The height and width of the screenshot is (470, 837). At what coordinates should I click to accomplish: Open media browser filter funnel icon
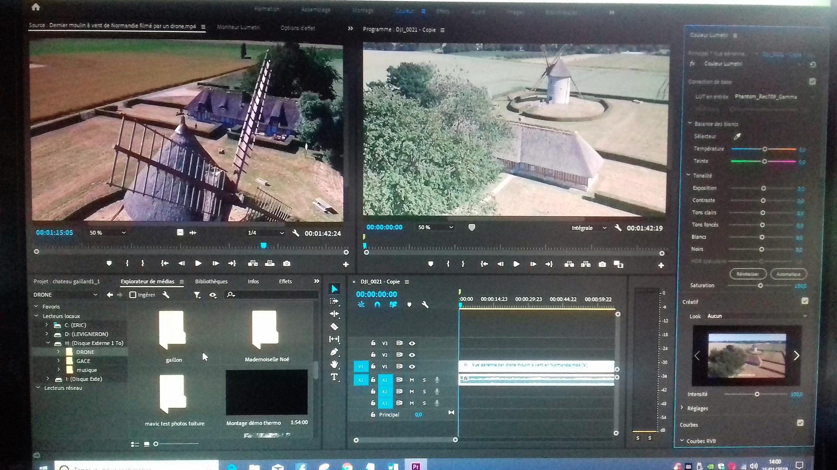click(x=197, y=295)
